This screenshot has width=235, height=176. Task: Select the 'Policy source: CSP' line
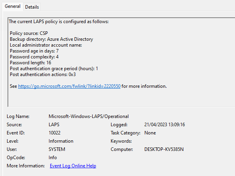[29, 33]
